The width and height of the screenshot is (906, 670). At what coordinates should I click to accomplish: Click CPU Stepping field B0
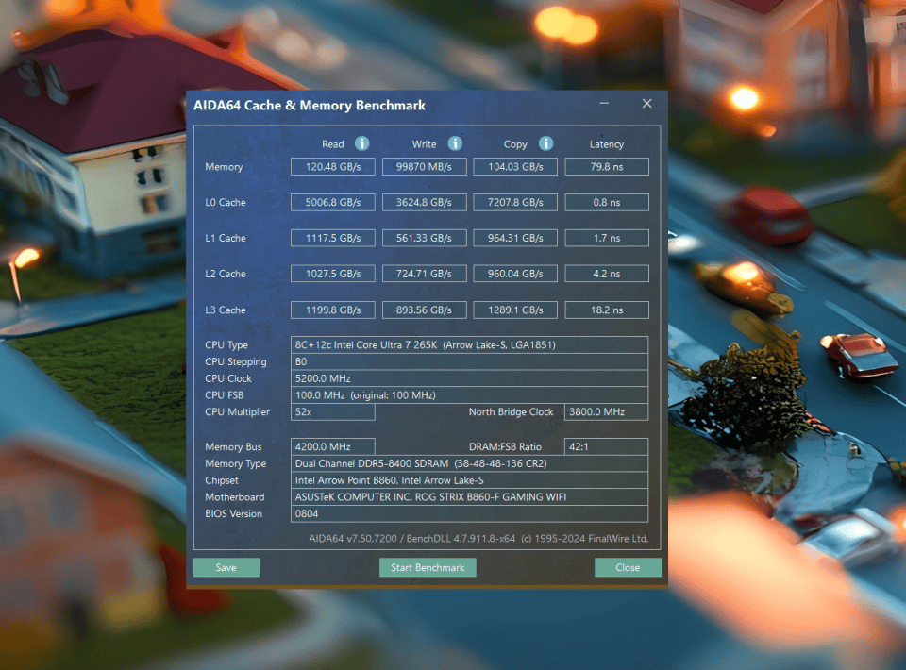pyautogui.click(x=469, y=361)
